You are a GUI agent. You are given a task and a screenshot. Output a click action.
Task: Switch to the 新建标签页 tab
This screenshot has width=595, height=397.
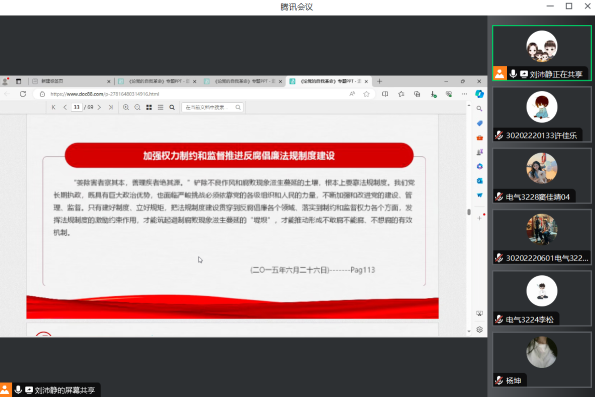coord(70,81)
